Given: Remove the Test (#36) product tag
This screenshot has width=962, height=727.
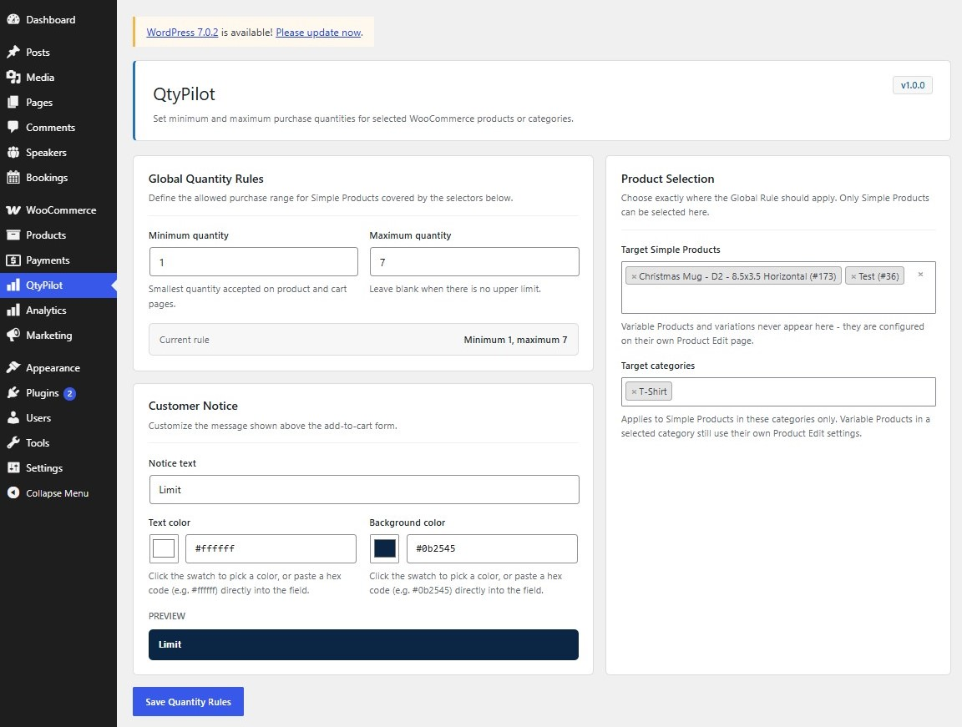Looking at the screenshot, I should (853, 276).
